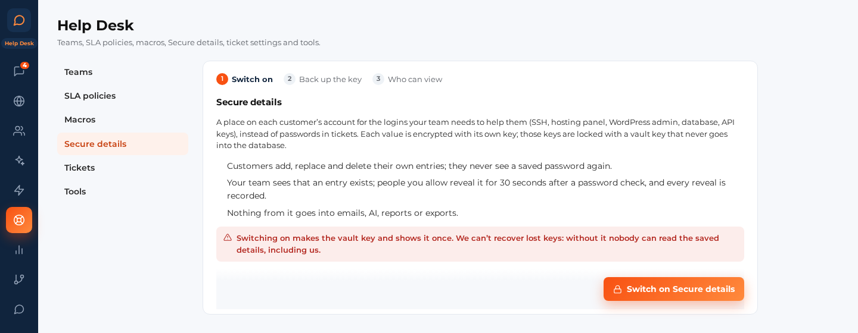Select step 2 Back up the key
Viewport: 858px width, 333px height.
(322, 79)
